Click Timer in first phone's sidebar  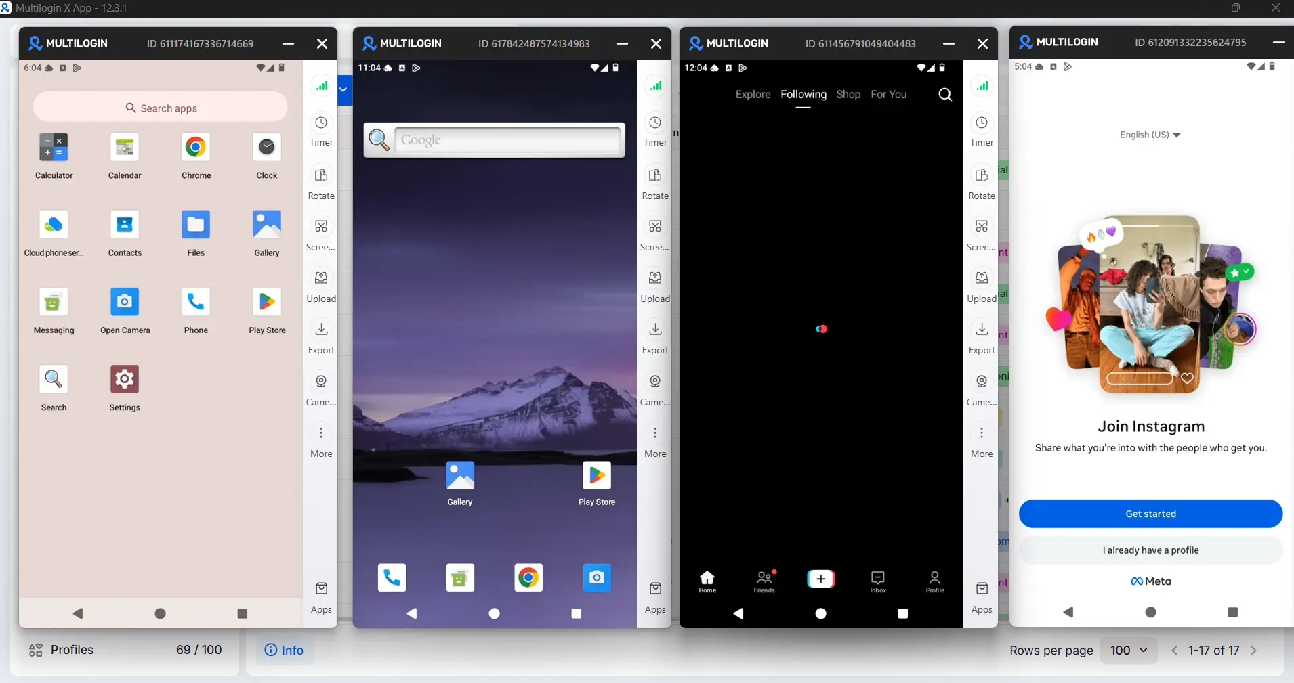pos(321,131)
